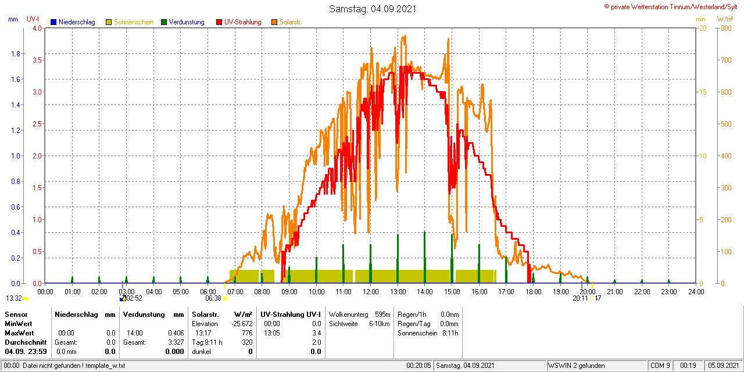This screenshot has height=372, width=744.
Task: Click the Durchschnitt row label
Action: pyautogui.click(x=25, y=342)
